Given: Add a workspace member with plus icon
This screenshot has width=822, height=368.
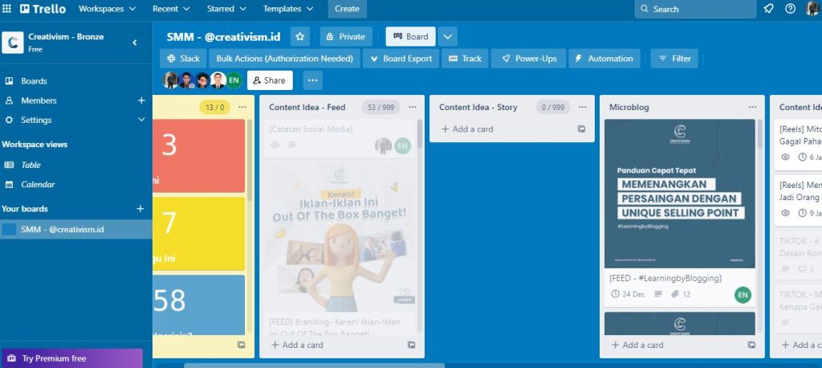Looking at the screenshot, I should (141, 100).
